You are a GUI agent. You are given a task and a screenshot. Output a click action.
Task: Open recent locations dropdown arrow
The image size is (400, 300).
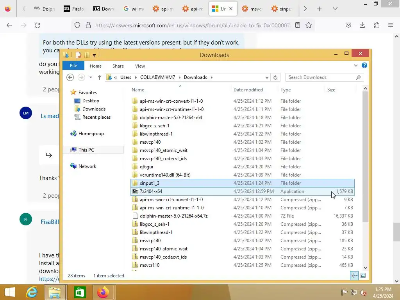[x=91, y=77]
